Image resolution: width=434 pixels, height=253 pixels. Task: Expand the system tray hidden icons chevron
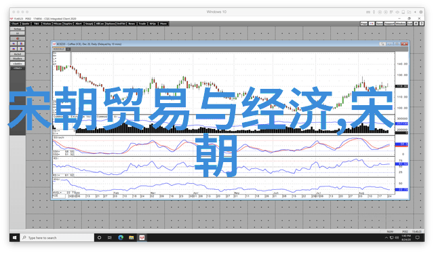coord(386,238)
